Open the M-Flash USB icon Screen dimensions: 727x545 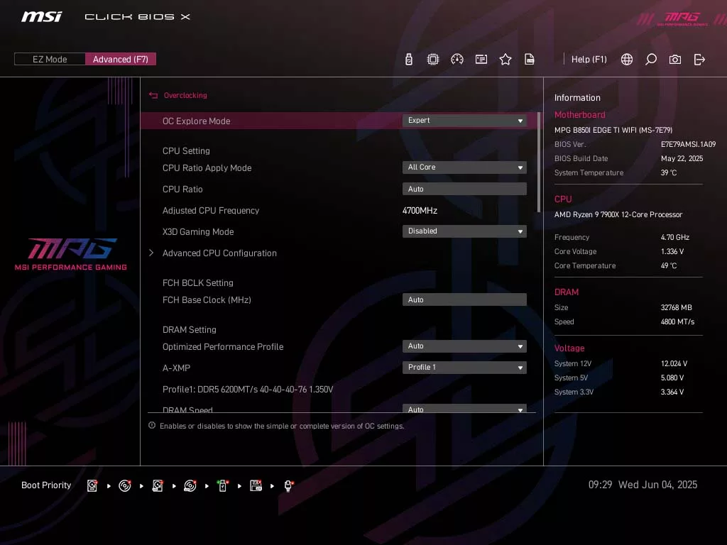pyautogui.click(x=408, y=60)
